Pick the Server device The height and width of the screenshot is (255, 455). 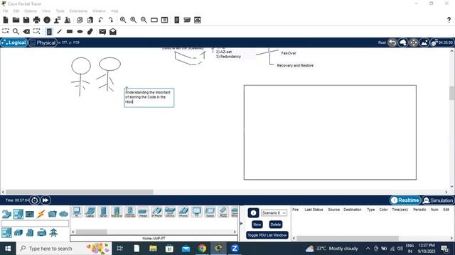pos(103,212)
